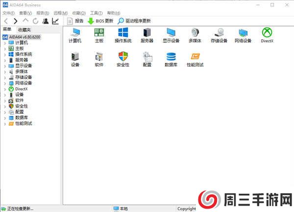Open the 主板 motherboard icon in main panel
Screen dimensions: 294x212
99,33
